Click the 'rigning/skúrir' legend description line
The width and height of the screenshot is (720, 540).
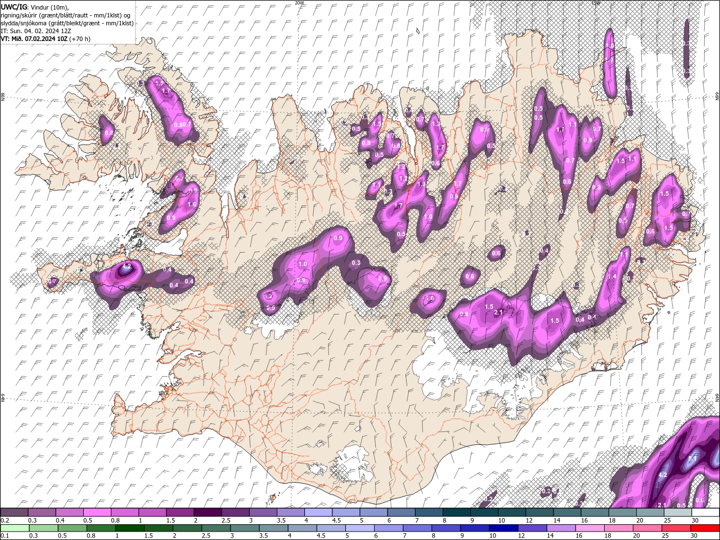click(66, 15)
